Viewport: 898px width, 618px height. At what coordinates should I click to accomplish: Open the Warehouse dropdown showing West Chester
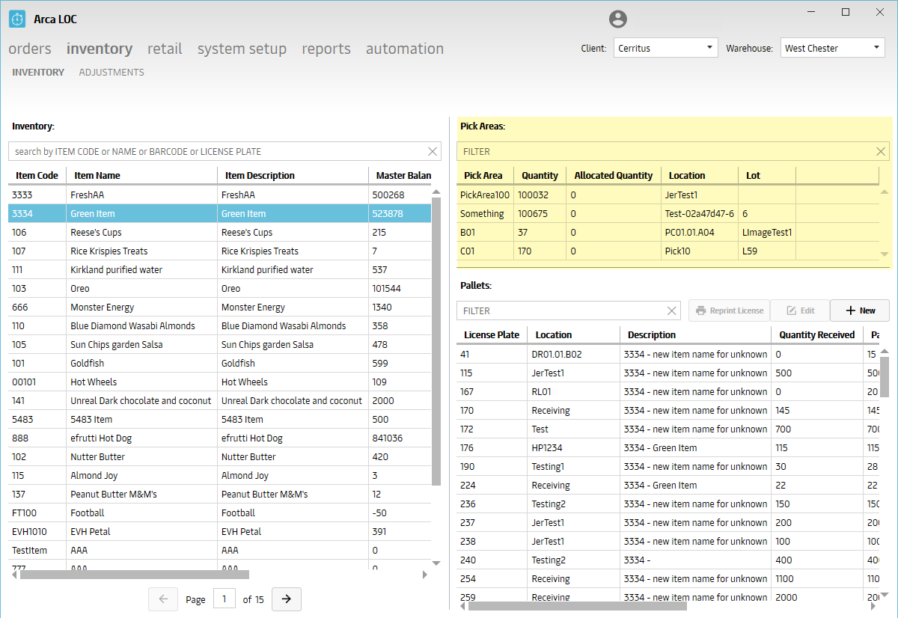pyautogui.click(x=833, y=48)
